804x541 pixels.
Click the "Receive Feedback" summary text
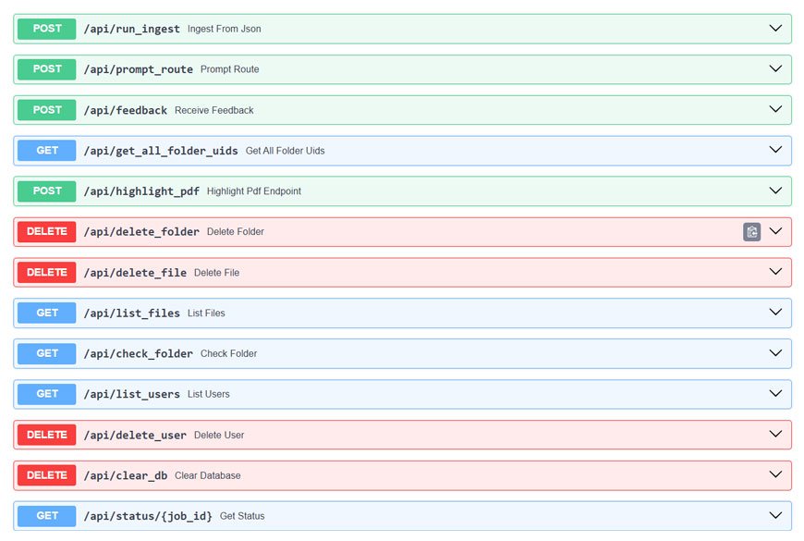click(213, 110)
